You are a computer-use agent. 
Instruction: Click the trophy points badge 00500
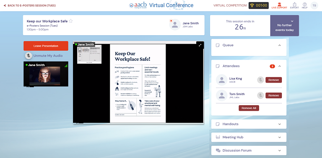tap(259, 5)
